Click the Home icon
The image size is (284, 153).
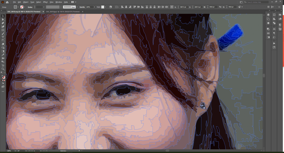coord(7,2)
